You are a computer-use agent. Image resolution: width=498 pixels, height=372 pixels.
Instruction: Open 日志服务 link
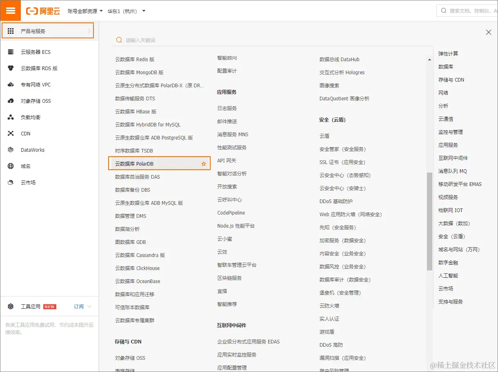point(227,108)
